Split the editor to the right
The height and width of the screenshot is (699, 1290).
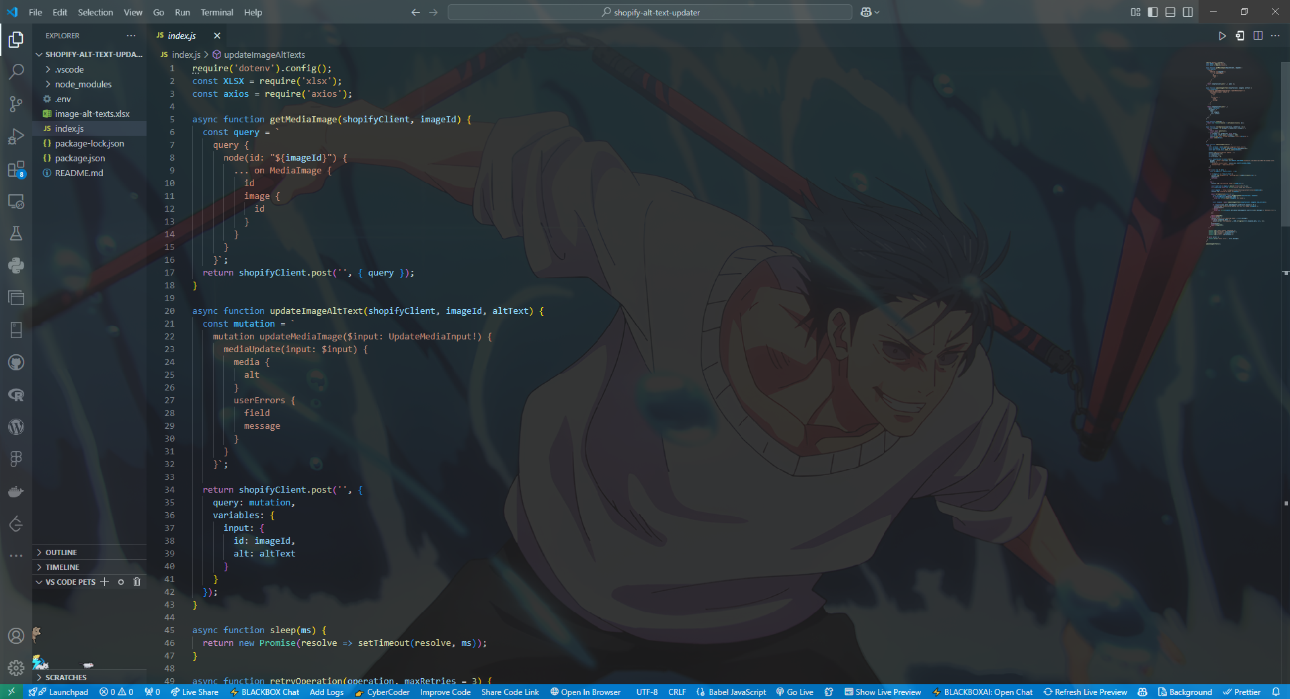click(1258, 36)
